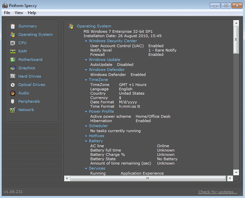This screenshot has height=198, width=245.
Task: Expand the Hotfixes group
Action: click(x=86, y=136)
